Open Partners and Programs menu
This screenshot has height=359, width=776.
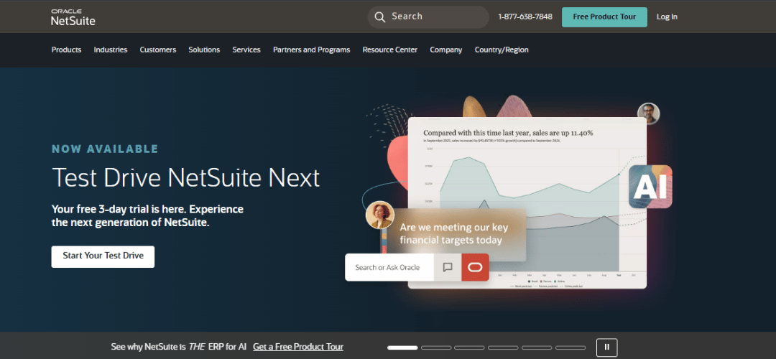click(311, 50)
